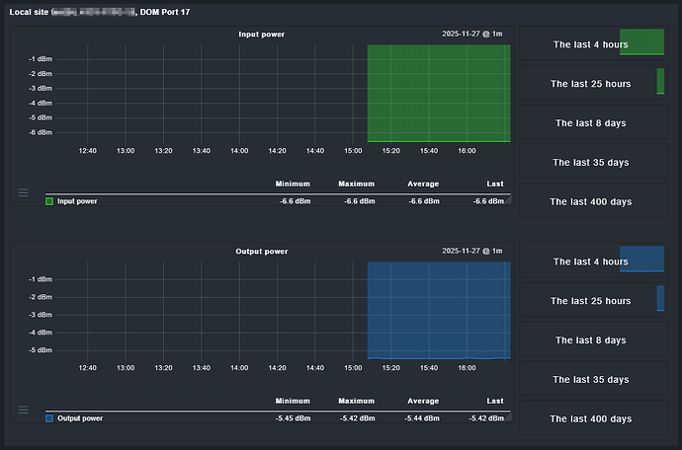Select 'The last 4 hours' thumbnail for Input power
Viewport: 682px width, 450px height.
[x=591, y=44]
